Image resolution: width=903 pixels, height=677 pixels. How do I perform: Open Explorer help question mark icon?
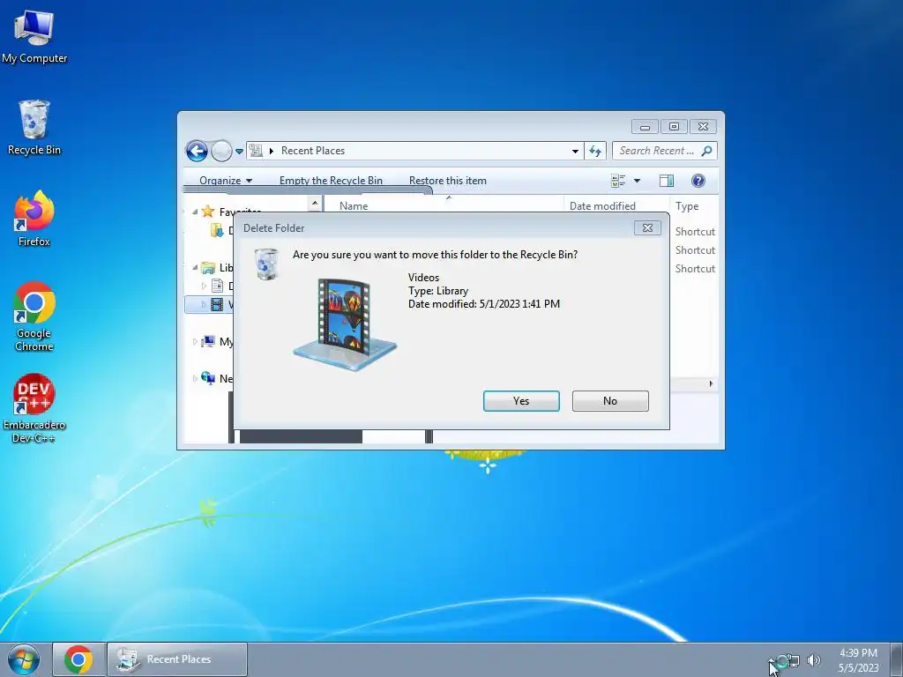pos(698,181)
